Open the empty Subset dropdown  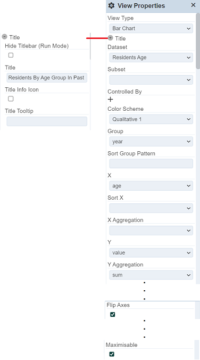(151, 80)
